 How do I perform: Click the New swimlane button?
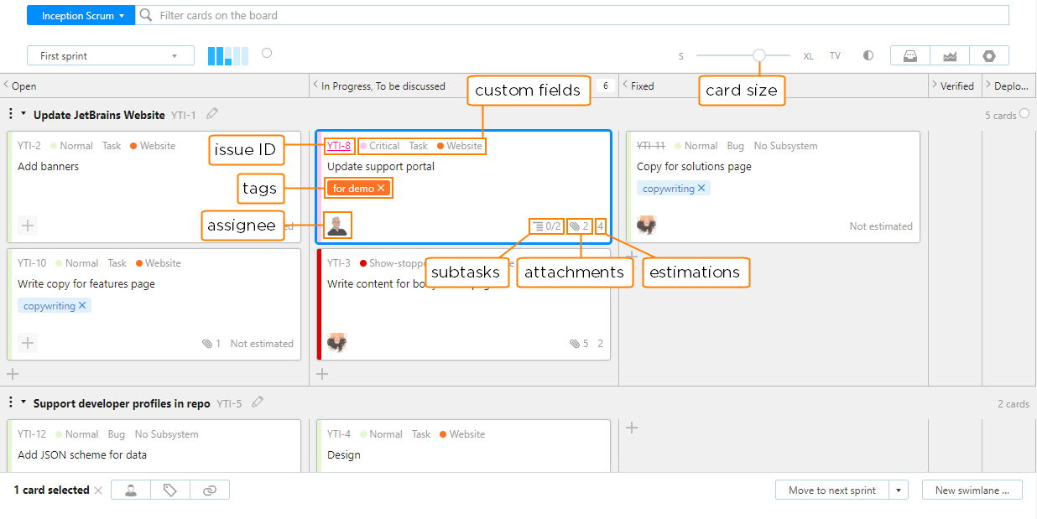[972, 490]
